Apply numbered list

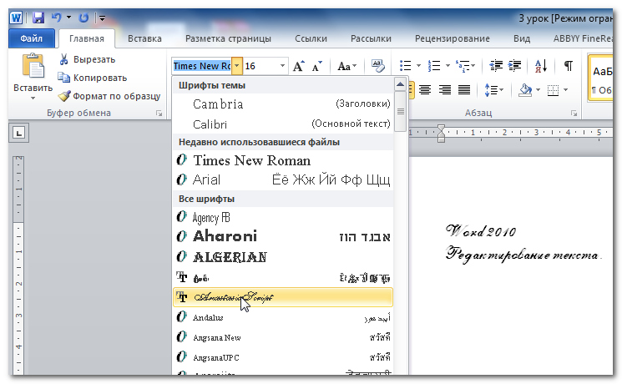434,65
